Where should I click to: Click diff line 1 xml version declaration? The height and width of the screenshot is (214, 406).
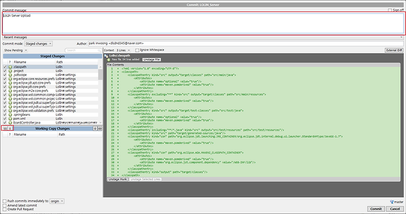150,69
